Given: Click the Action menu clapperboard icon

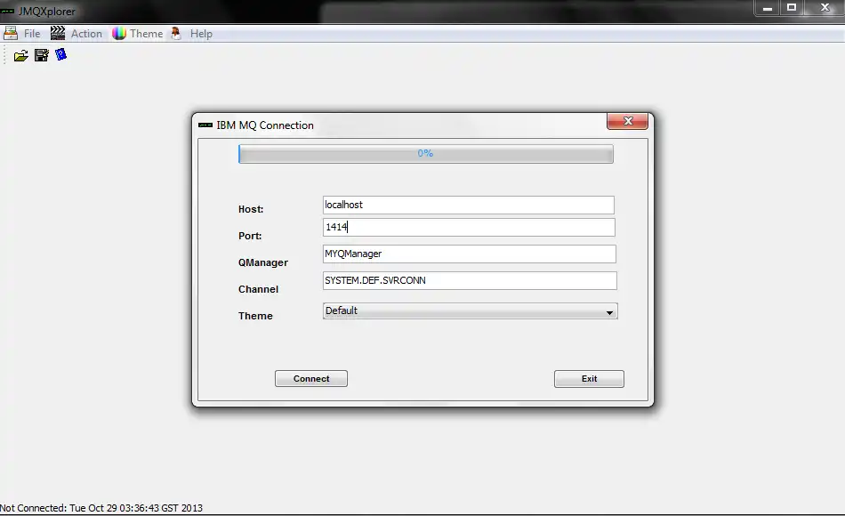Looking at the screenshot, I should point(58,34).
